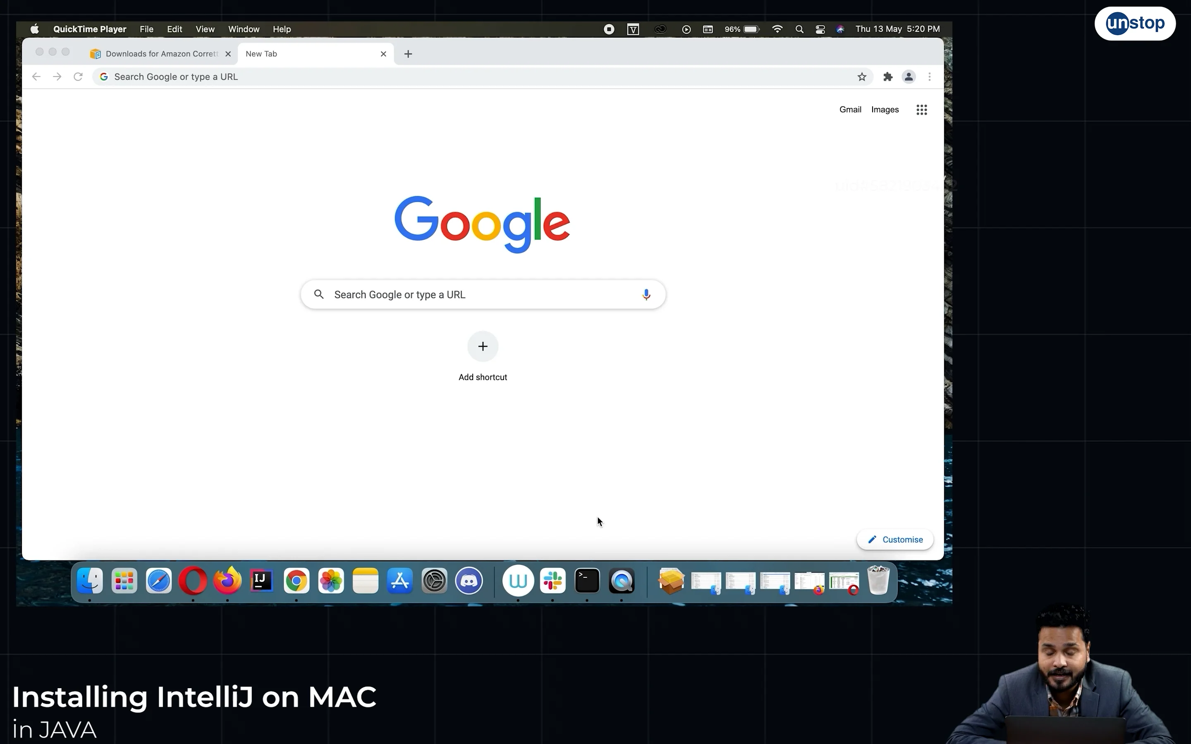Open the Terminal app in the dock
The height and width of the screenshot is (744, 1191).
click(x=587, y=581)
